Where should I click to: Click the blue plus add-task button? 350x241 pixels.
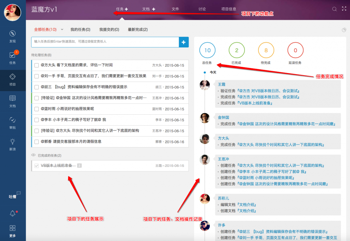184,42
